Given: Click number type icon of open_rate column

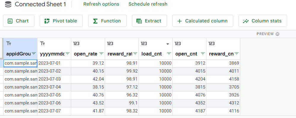Looking at the screenshot, I should [x=76, y=44].
